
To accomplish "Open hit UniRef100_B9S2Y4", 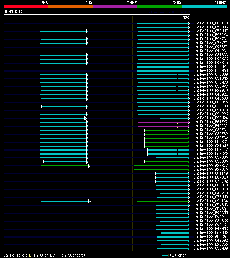I will tap(211, 35).
